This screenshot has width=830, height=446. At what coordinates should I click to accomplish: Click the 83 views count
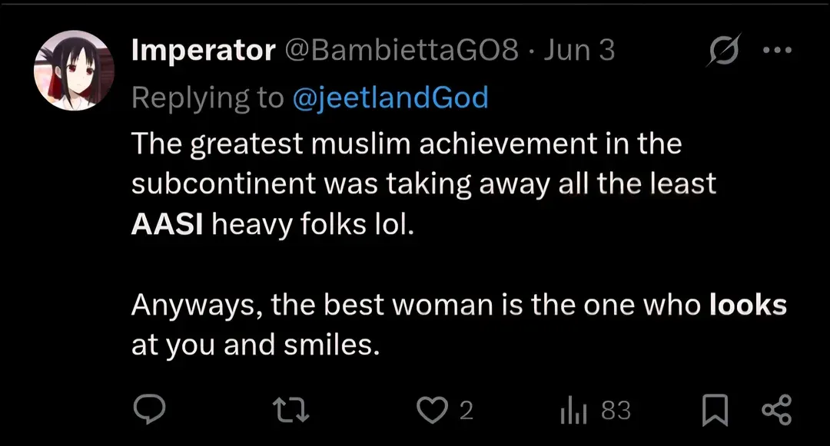tap(616, 411)
